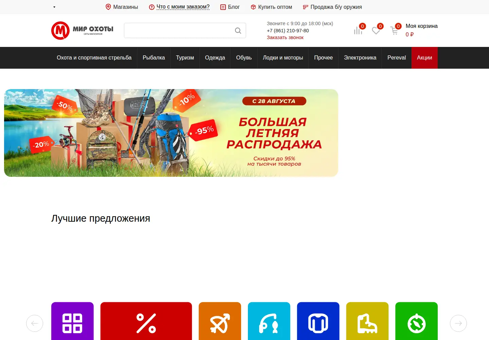The width and height of the screenshot is (489, 340).
Task: Click the Мир Охоты logo
Action: click(82, 31)
